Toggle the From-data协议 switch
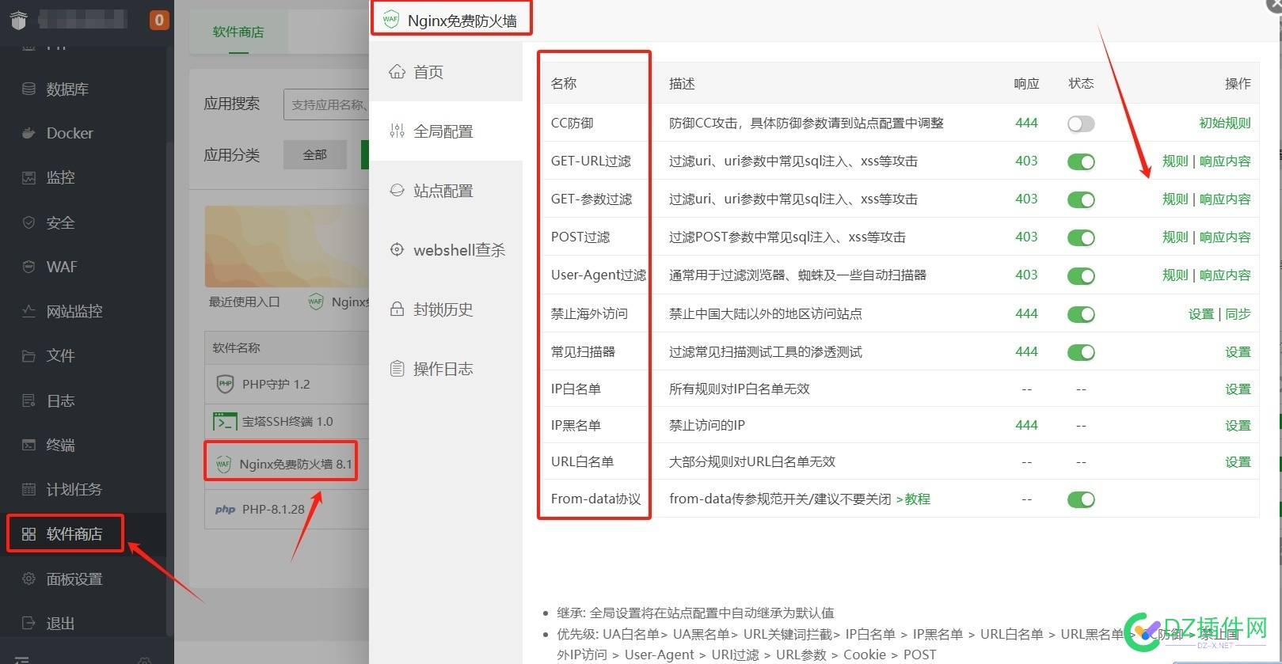The image size is (1282, 664). [x=1081, y=499]
